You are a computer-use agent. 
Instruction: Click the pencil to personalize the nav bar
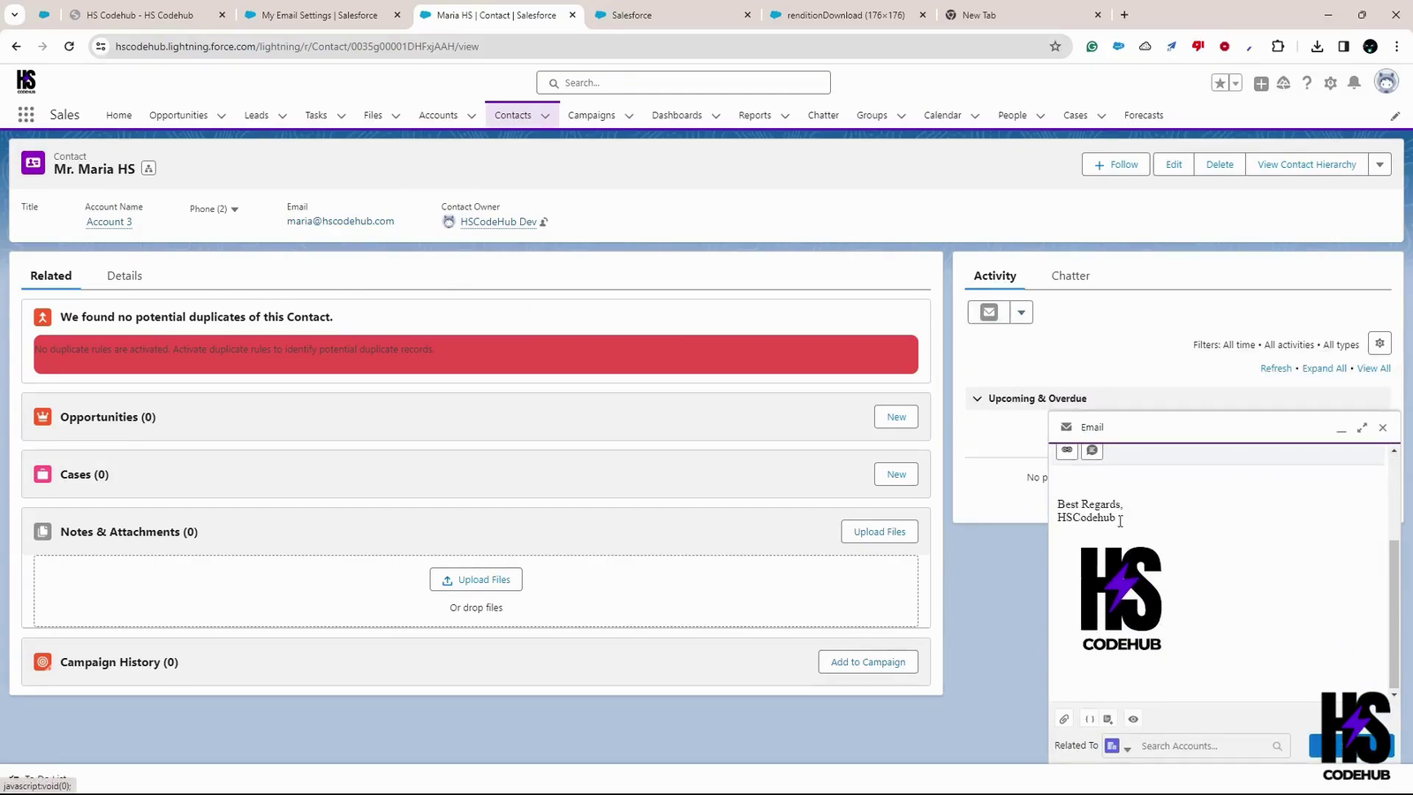1395,116
